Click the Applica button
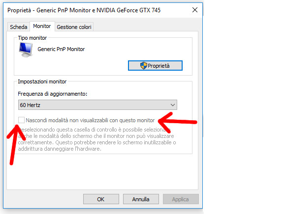The height and width of the screenshot is (214, 286). [181, 199]
